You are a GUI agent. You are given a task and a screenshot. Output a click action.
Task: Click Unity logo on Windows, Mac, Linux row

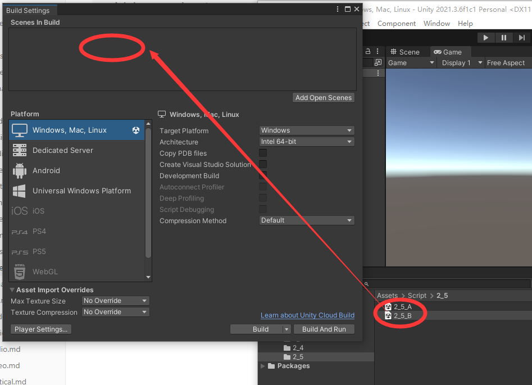tap(136, 130)
